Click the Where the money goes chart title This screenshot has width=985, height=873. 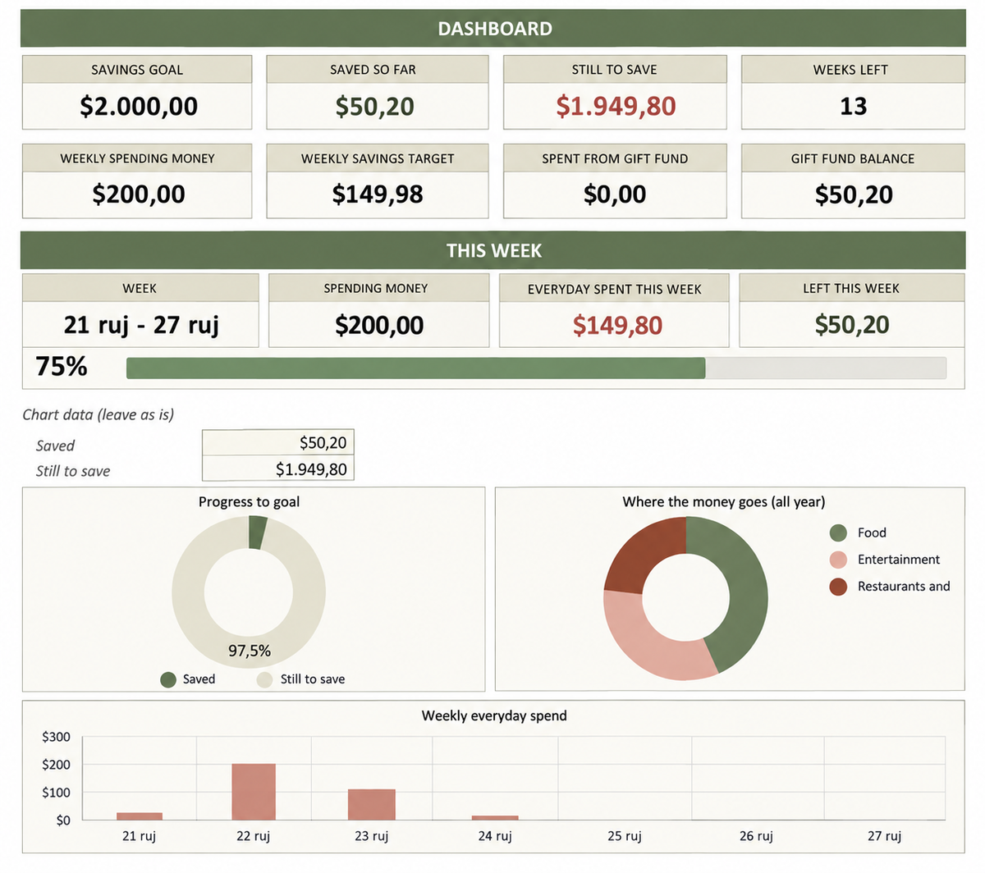[724, 501]
